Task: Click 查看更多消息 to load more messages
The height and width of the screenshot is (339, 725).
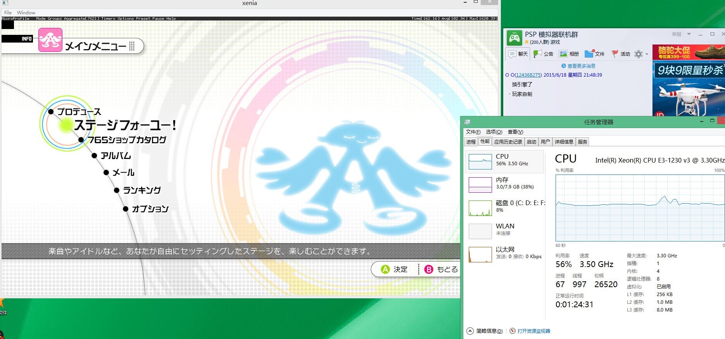Action: pyautogui.click(x=581, y=66)
